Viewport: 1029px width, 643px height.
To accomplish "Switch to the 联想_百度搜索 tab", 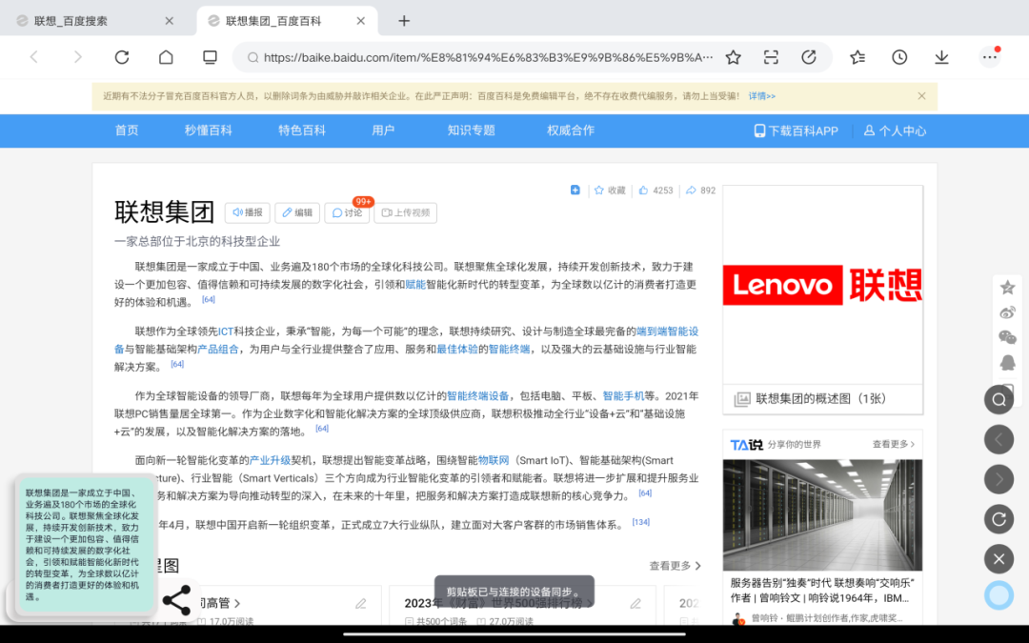I will 71,21.
